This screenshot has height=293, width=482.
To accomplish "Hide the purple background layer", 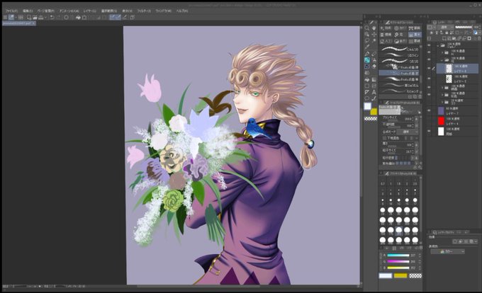I will tap(429, 110).
